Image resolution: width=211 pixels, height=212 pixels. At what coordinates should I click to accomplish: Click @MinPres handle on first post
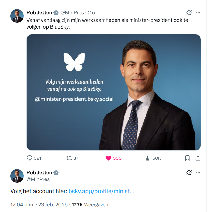point(72,13)
